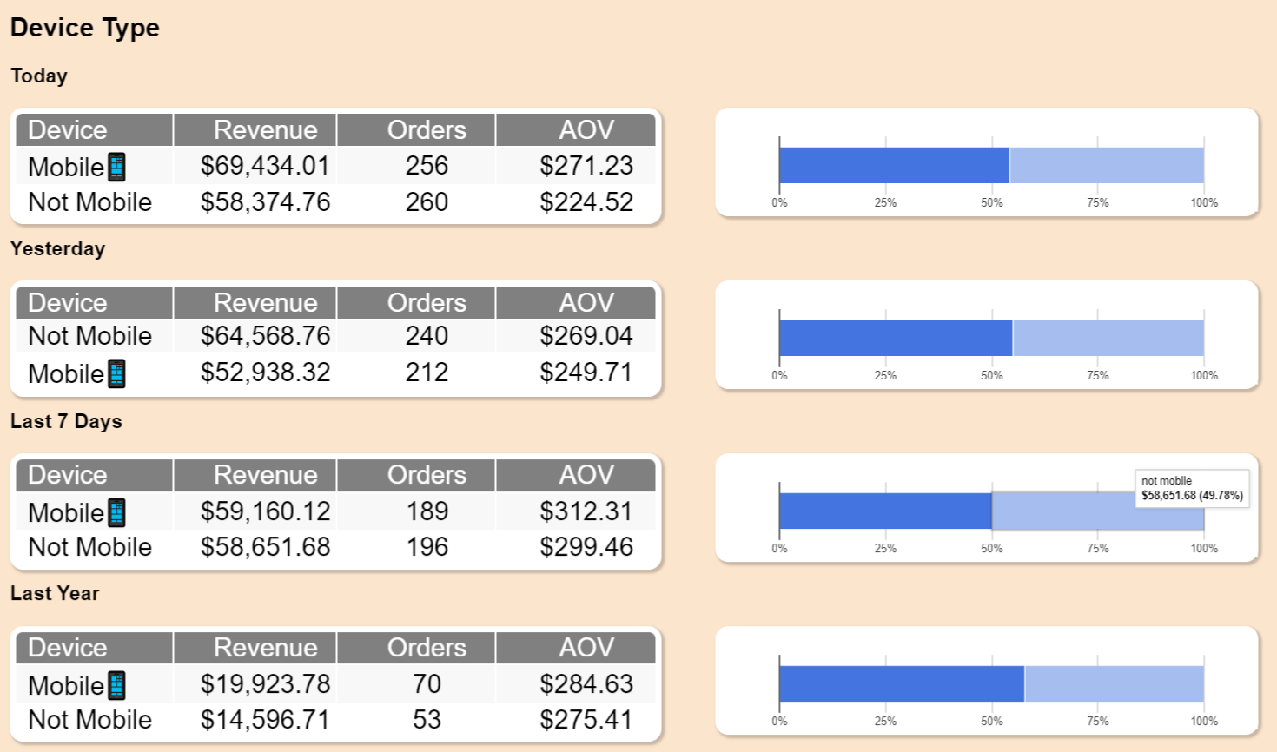
Task: Click light blue segment in Yesterday chart
Action: click(x=1108, y=338)
